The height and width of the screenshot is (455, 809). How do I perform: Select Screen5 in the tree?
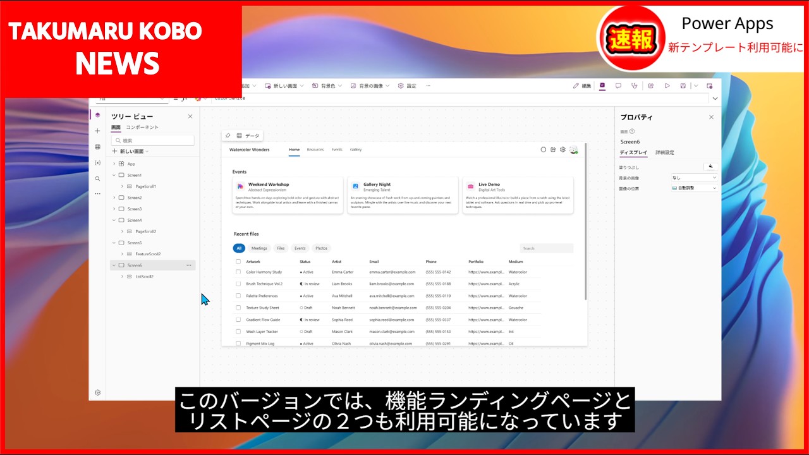(135, 243)
